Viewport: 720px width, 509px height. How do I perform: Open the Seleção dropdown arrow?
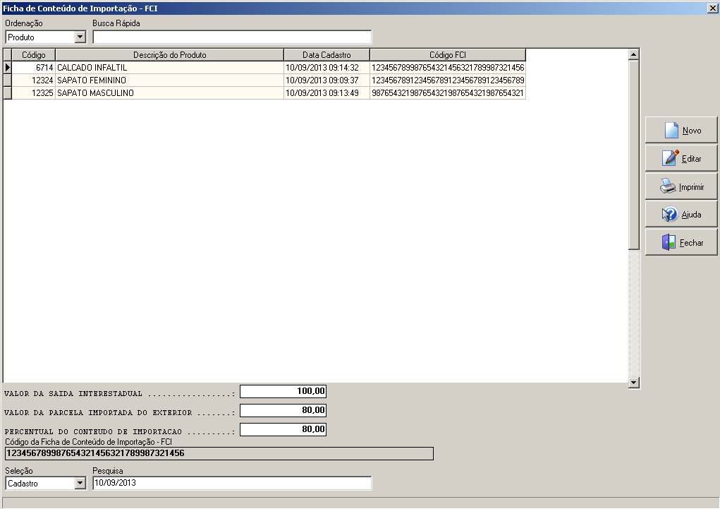pyautogui.click(x=80, y=483)
